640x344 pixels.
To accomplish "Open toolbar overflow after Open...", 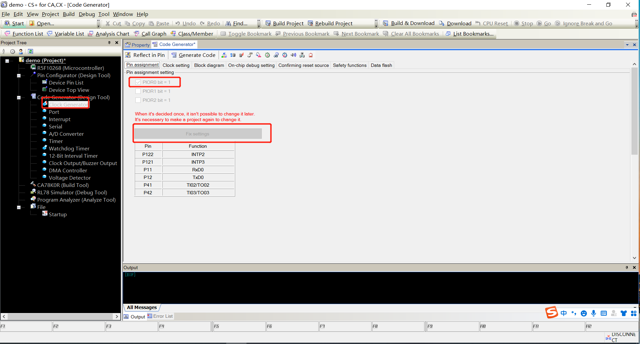I will pos(98,24).
